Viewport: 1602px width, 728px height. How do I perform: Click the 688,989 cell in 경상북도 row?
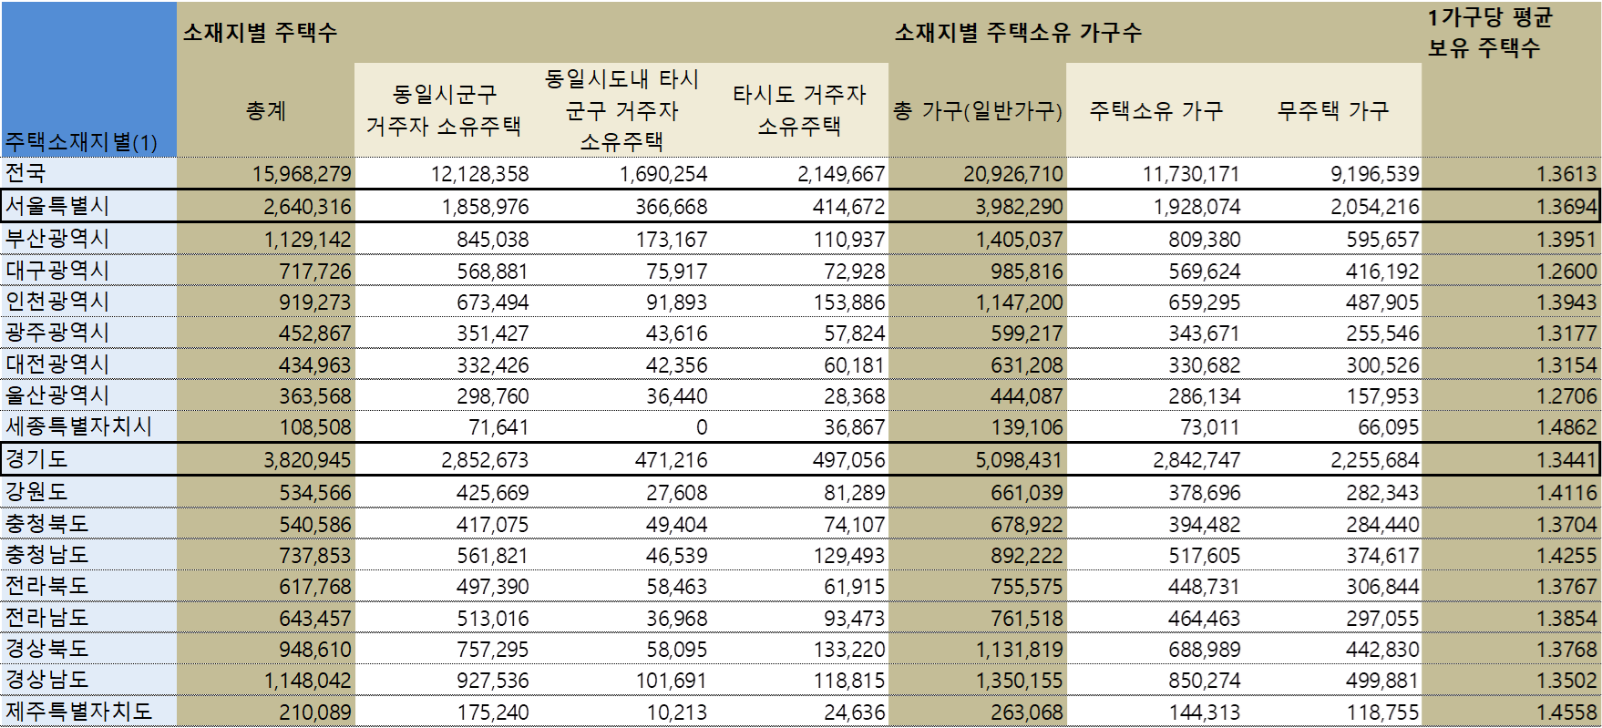1155,649
